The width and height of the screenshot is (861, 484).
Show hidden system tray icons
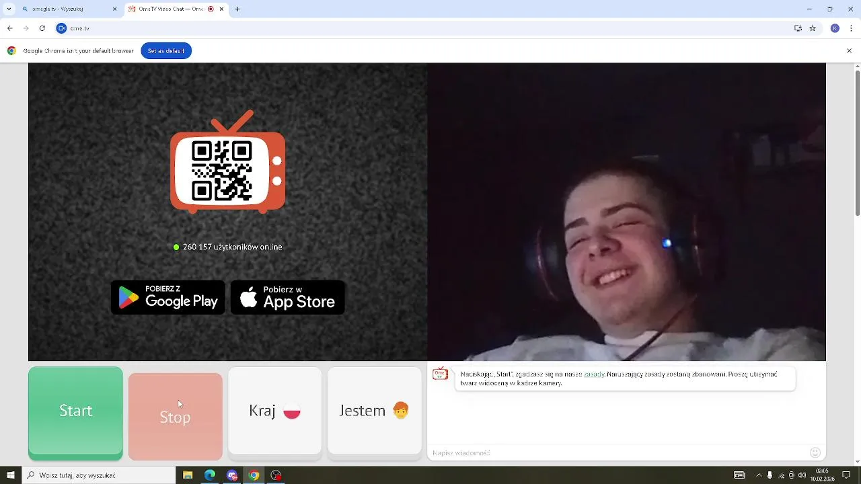[x=759, y=475]
